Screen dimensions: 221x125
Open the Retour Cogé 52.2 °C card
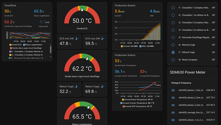(x=69, y=89)
